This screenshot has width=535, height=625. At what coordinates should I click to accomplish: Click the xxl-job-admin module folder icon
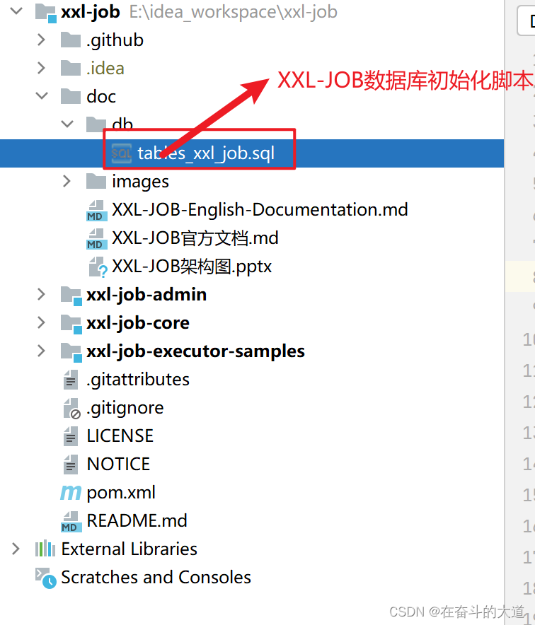pyautogui.click(x=71, y=296)
